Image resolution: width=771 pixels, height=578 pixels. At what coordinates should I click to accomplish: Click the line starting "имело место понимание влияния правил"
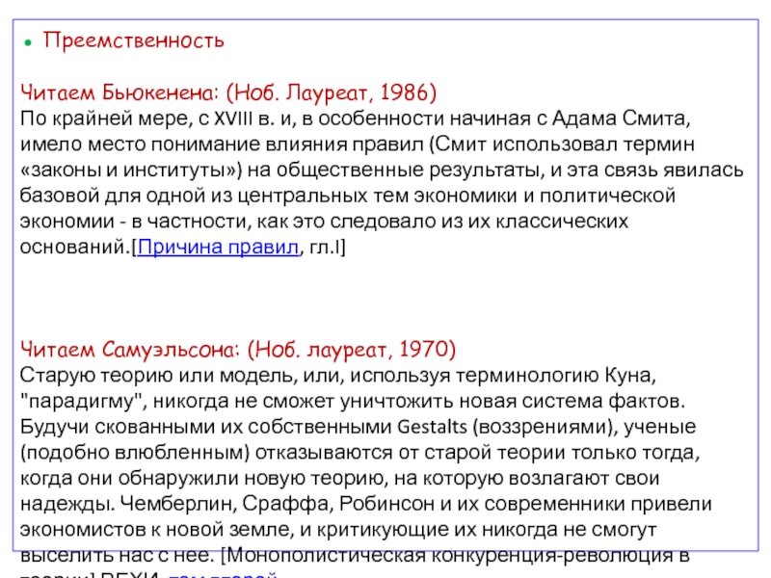click(x=358, y=144)
